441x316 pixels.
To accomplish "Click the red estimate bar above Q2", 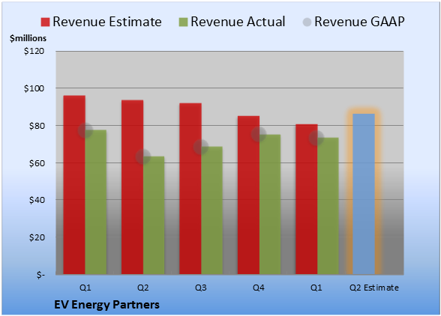I will pyautogui.click(x=132, y=187).
